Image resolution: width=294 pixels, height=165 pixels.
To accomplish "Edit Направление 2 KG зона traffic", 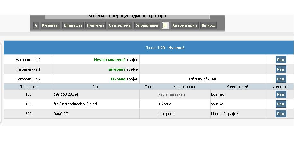I will (x=281, y=79).
